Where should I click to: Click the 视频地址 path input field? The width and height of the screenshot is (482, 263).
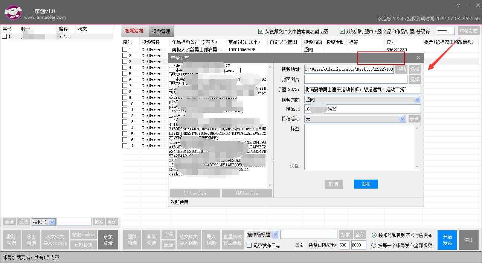(349, 69)
